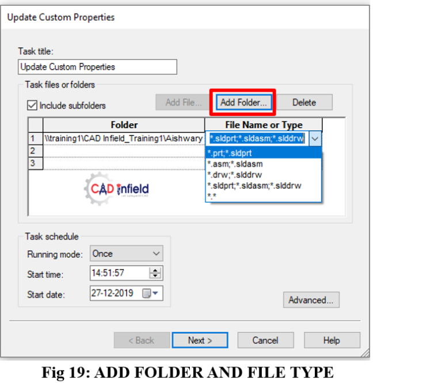
Task: Increase Start time with up arrow
Action: coord(155,270)
